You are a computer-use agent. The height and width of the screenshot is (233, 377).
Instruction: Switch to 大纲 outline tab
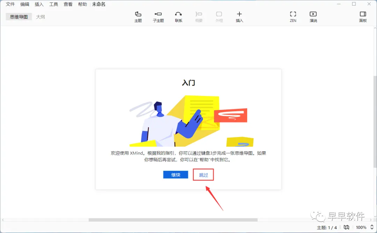point(40,17)
